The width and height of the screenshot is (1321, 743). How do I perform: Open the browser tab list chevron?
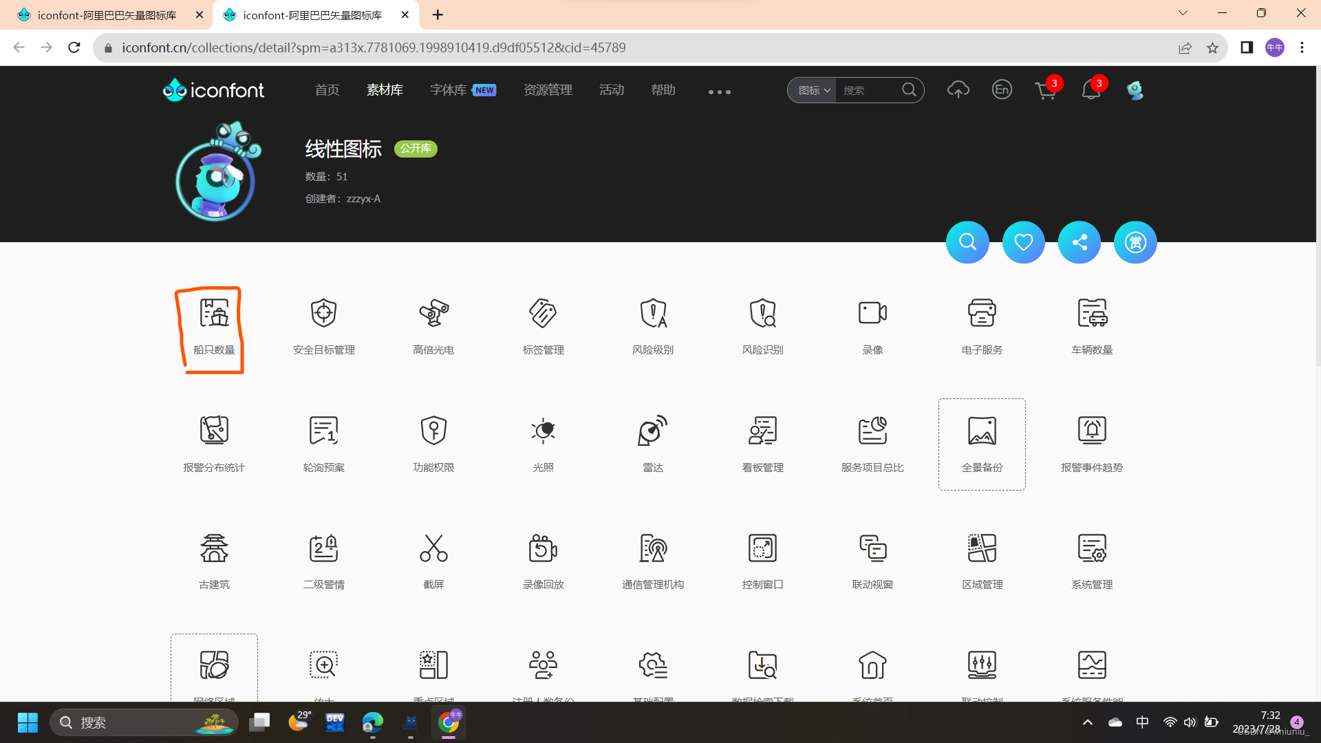pos(1182,12)
